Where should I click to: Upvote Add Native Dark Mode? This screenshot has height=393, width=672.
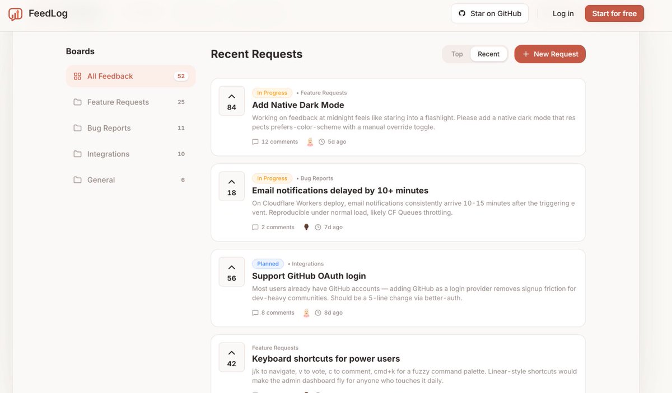(x=232, y=101)
